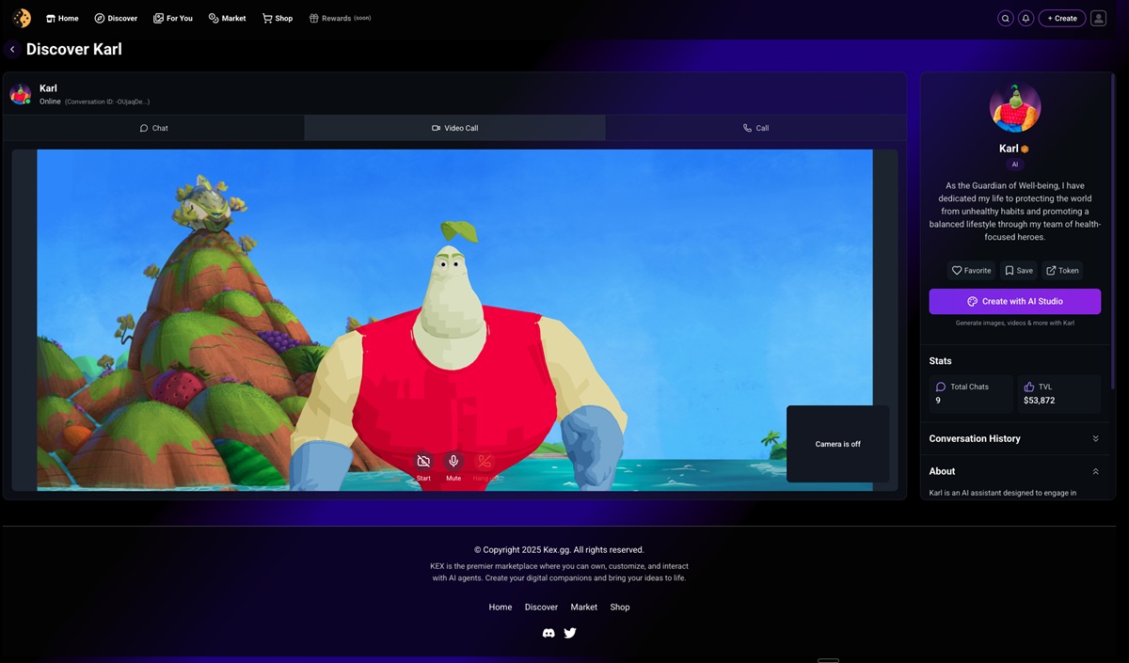Open the user profile icon
Image resolution: width=1129 pixels, height=663 pixels.
click(1098, 18)
